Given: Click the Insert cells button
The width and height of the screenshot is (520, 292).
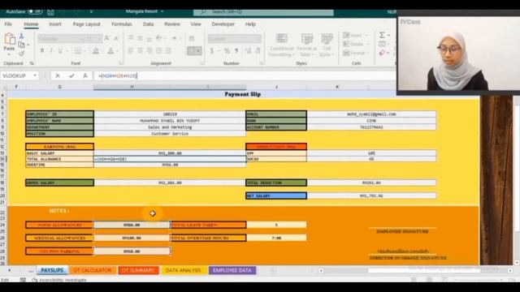Looking at the screenshot, I should (355, 36).
